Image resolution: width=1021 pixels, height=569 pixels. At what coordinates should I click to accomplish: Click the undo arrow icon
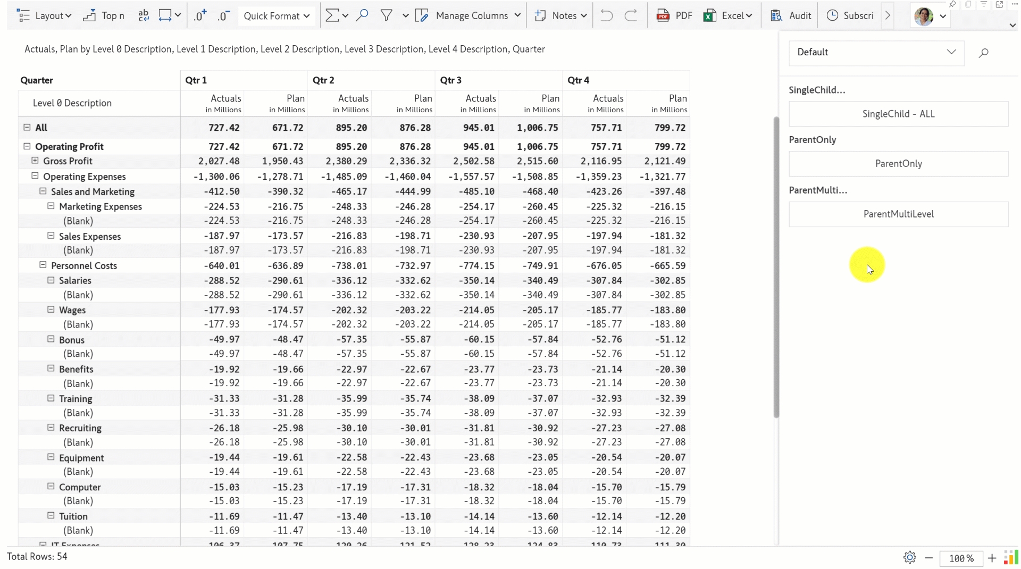coord(606,16)
